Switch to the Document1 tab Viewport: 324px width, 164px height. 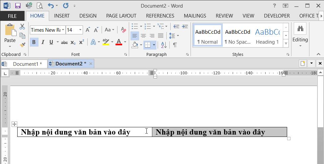(x=24, y=64)
